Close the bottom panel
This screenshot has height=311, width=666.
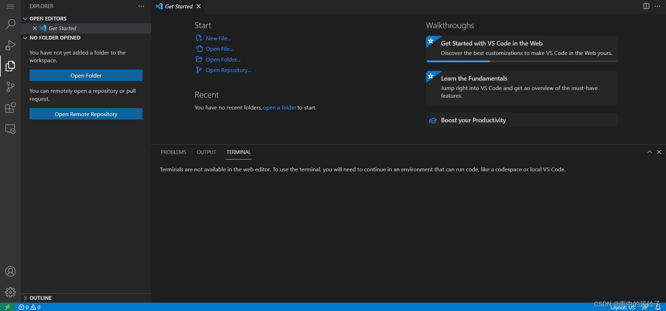point(659,152)
